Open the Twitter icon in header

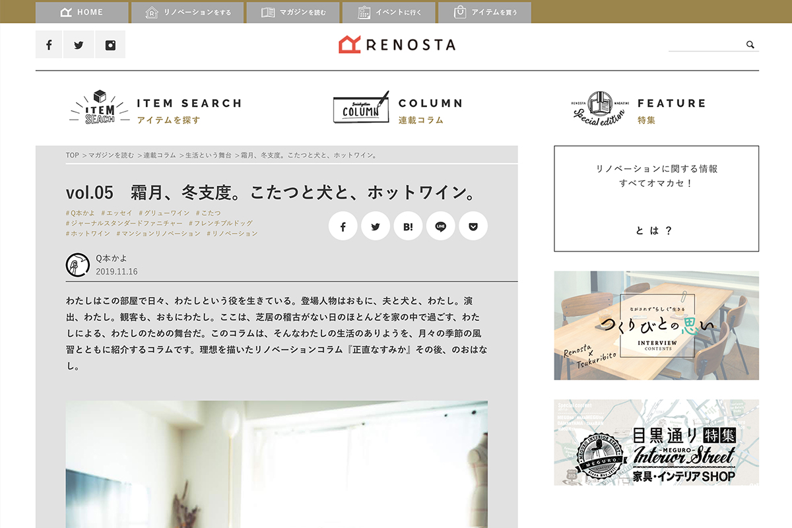point(79,45)
